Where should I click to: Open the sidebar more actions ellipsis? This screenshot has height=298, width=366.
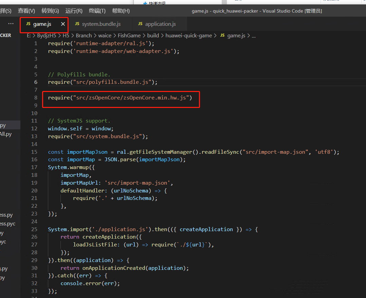point(11,24)
